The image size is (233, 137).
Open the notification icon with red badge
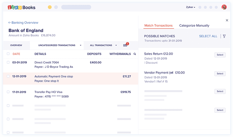[126, 45]
